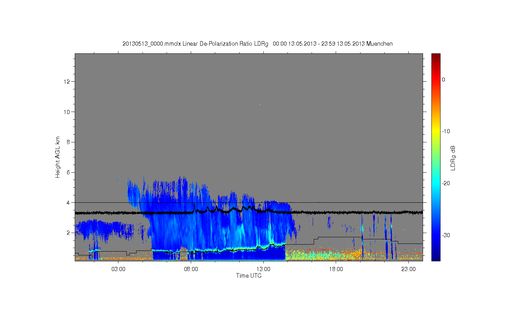Click the horizontal line at 4 km
Image resolution: width=524 pixels, height=314 pixels.
point(250,202)
